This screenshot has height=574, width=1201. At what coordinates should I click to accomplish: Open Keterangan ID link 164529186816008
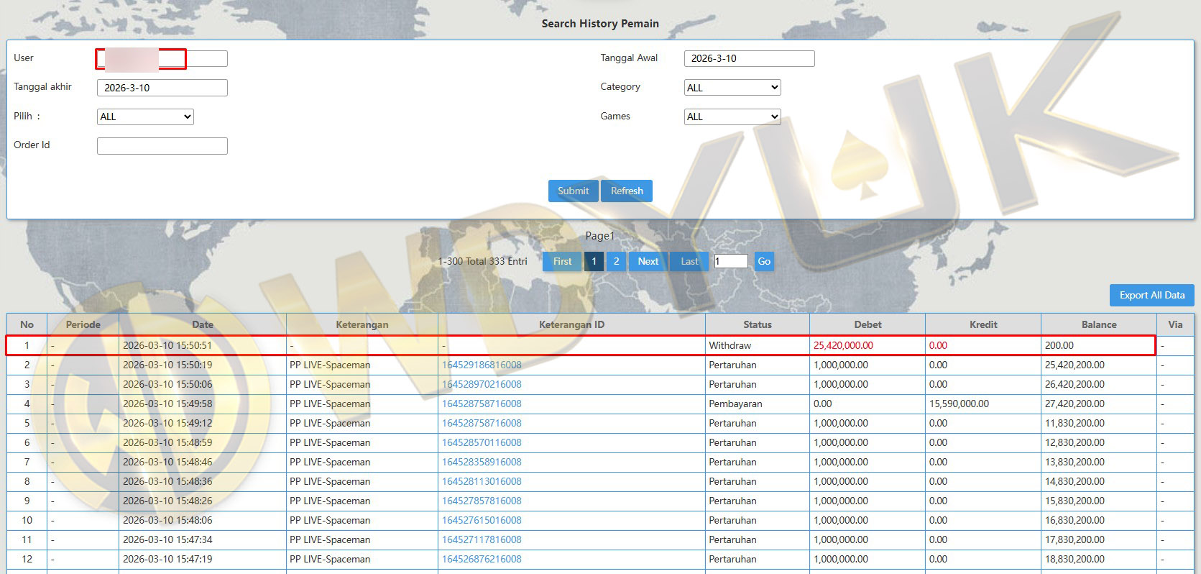coord(482,365)
